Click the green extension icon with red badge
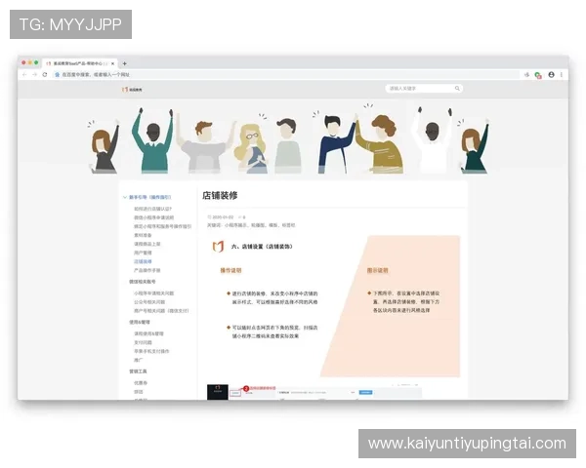586x468 pixels. coord(538,75)
